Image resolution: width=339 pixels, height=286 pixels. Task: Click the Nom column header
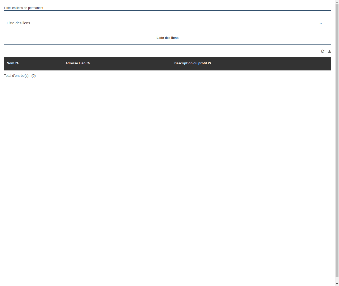coord(11,63)
